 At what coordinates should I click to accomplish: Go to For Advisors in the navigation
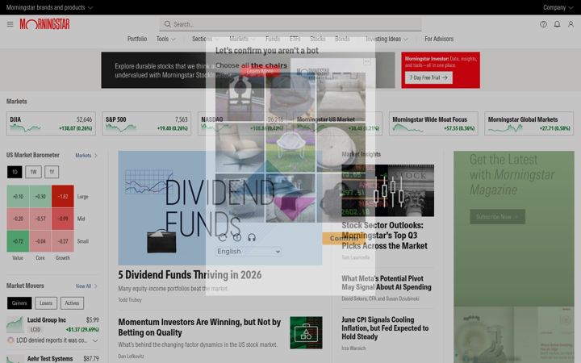pos(439,39)
